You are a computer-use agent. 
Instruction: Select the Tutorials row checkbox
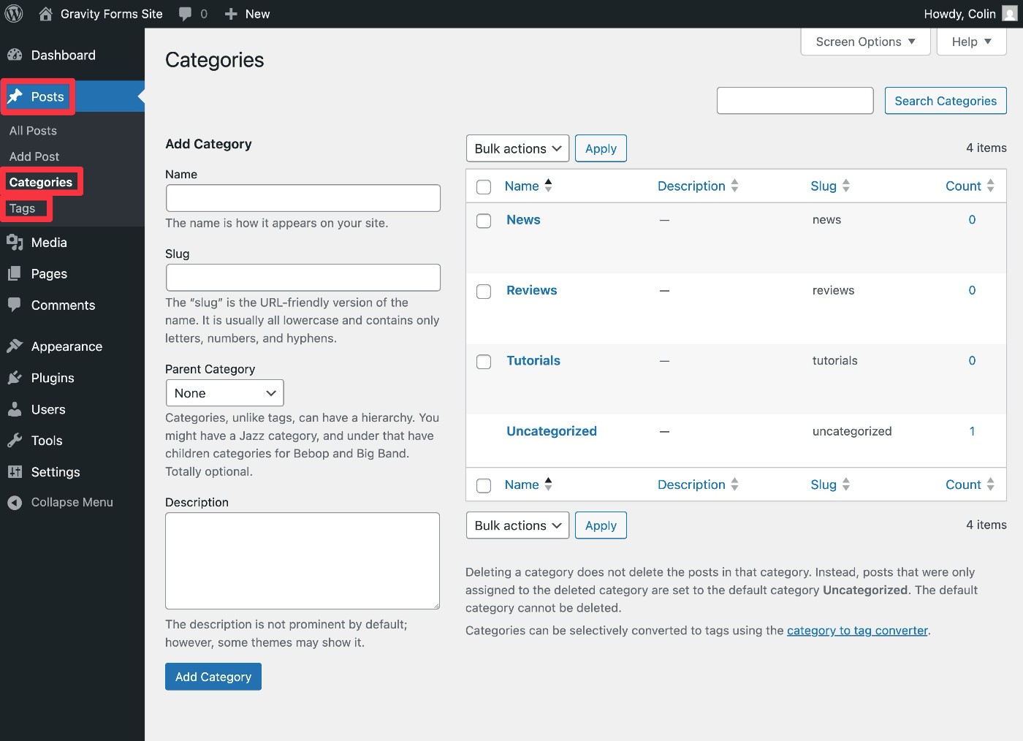point(483,361)
